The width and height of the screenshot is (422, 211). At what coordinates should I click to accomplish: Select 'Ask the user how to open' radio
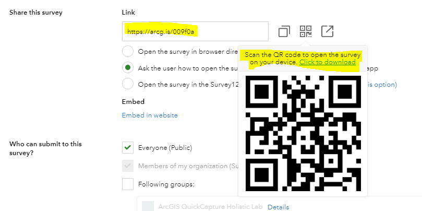click(x=127, y=67)
